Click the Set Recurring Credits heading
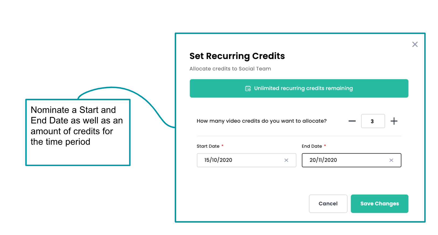The height and width of the screenshot is (235, 438). pyautogui.click(x=237, y=56)
